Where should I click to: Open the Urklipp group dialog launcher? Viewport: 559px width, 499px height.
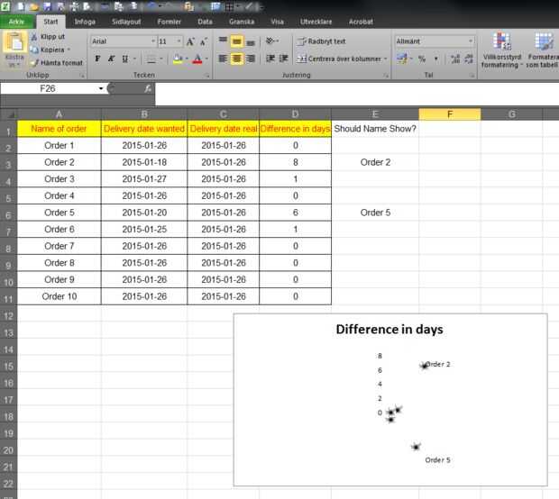[x=82, y=75]
